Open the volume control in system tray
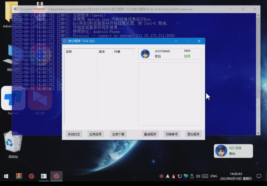The width and height of the screenshot is (267, 186). [x=198, y=176]
